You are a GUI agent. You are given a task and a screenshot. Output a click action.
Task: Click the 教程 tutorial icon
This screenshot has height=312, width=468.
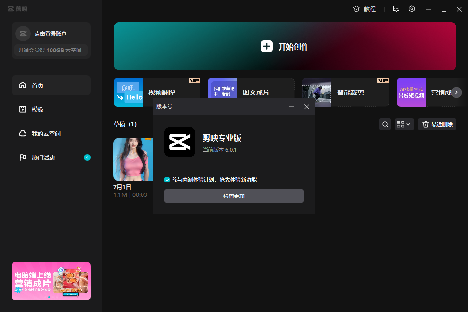point(356,9)
